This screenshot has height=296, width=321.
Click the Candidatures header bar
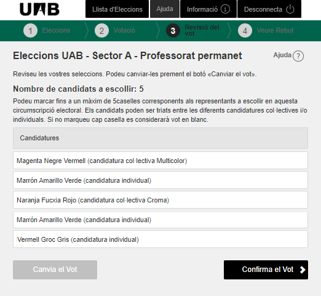tap(160, 138)
